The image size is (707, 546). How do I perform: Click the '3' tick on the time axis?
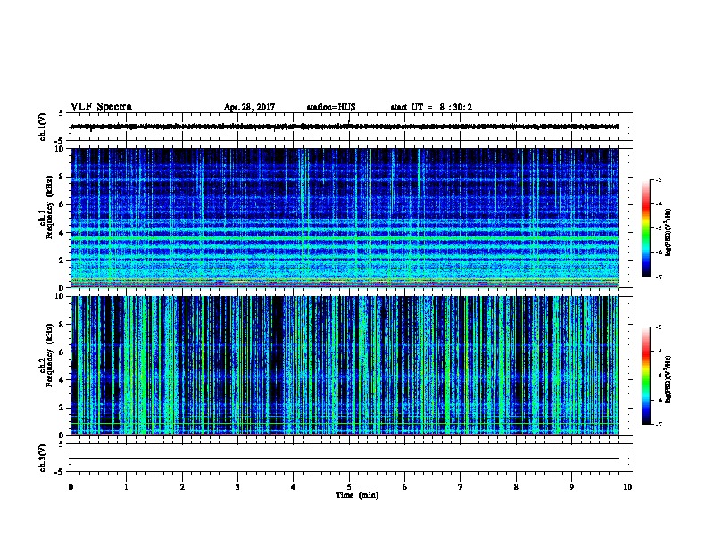click(237, 487)
